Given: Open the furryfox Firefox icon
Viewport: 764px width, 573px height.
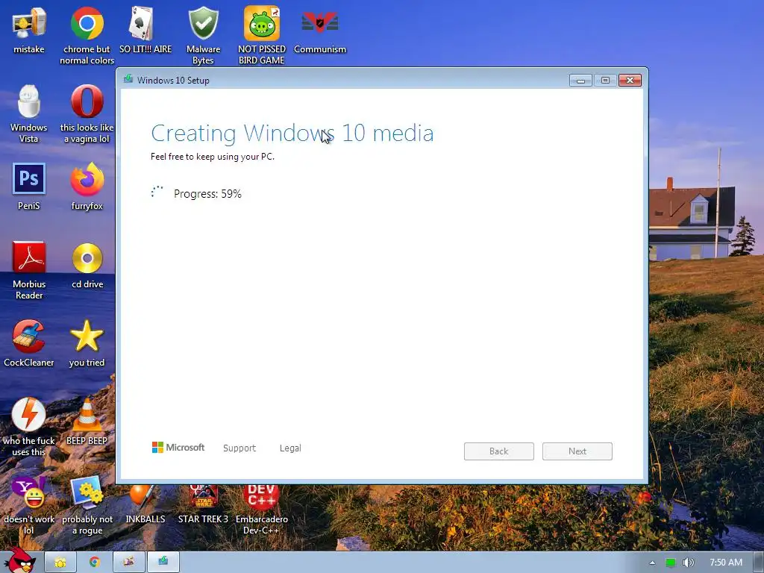Looking at the screenshot, I should click(x=87, y=179).
